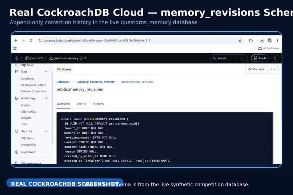The width and height of the screenshot is (293, 195).
Task: Open Jobs in the sidebar
Action: tap(24, 124)
